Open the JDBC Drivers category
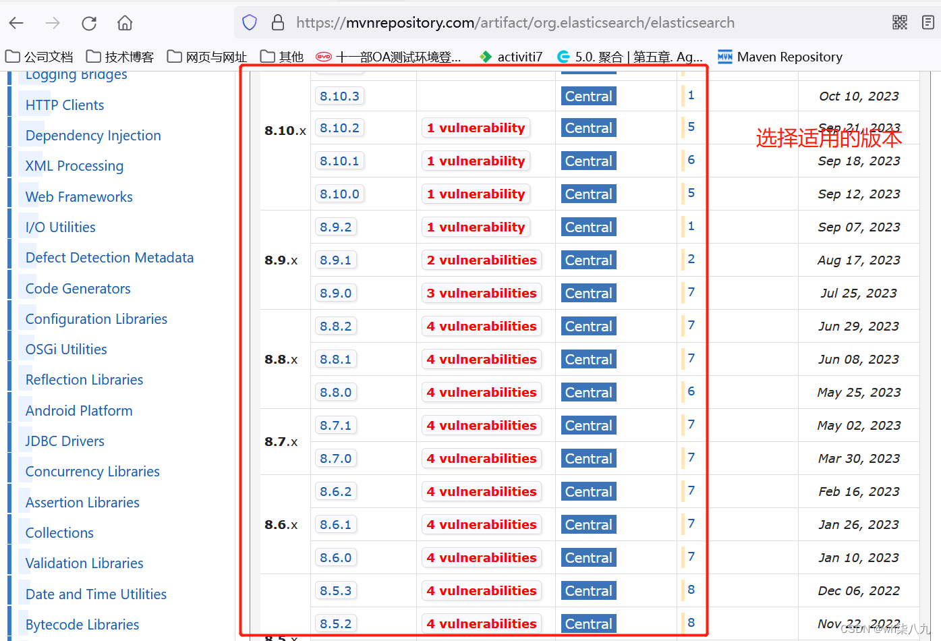 [x=65, y=441]
